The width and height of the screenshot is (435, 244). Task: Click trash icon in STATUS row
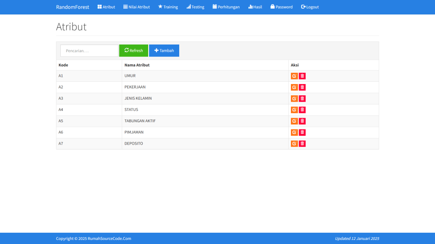coord(302,110)
